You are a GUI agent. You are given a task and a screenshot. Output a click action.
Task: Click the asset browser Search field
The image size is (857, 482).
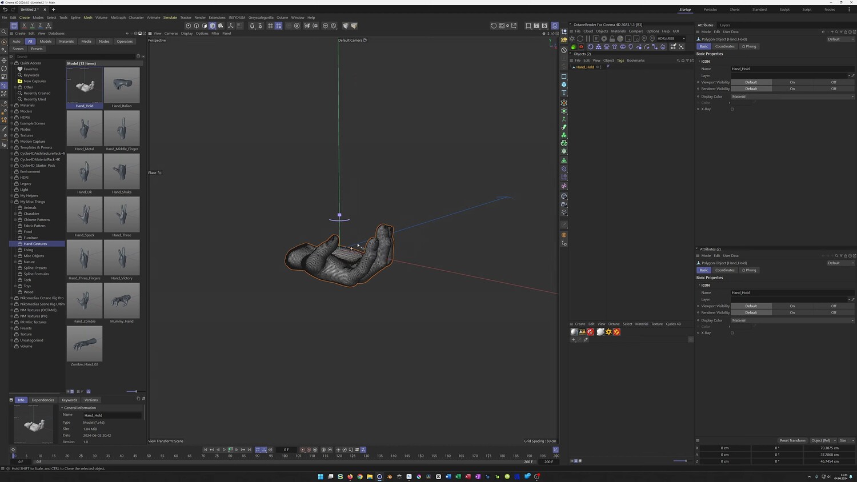coord(75,57)
